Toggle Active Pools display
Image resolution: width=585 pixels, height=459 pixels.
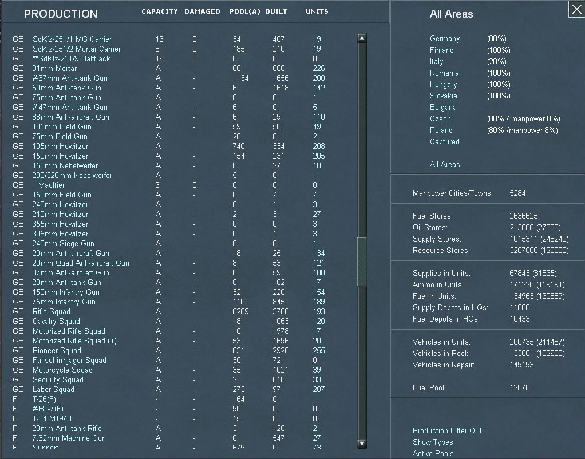coord(433,453)
